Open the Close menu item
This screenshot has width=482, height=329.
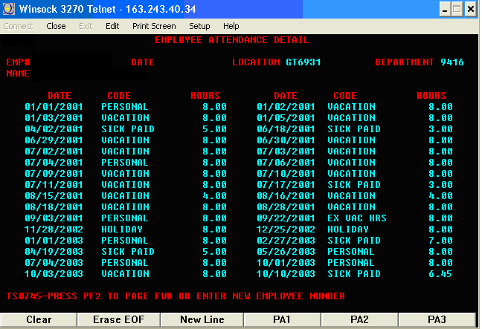pos(56,26)
